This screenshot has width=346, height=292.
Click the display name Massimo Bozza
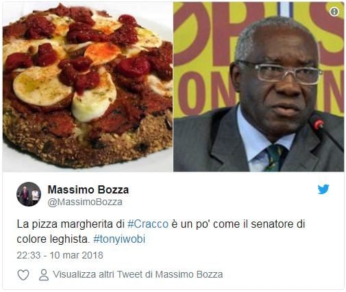[x=88, y=189]
